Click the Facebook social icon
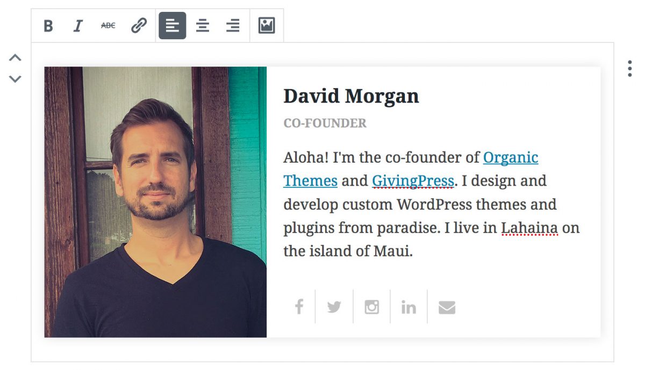 coord(299,307)
